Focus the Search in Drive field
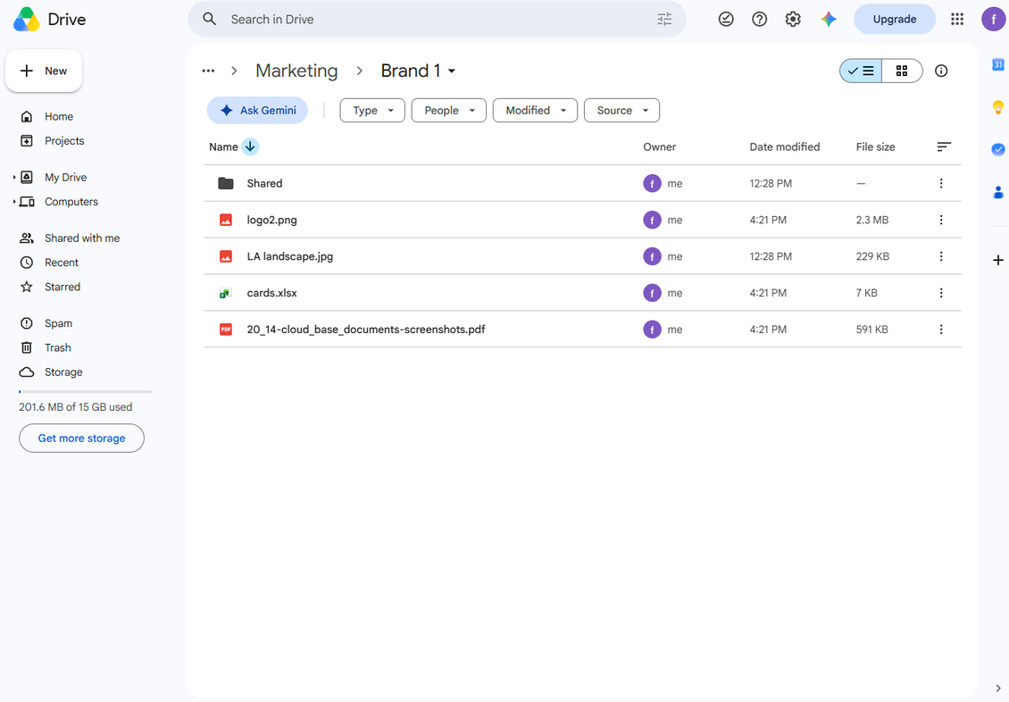 point(438,20)
